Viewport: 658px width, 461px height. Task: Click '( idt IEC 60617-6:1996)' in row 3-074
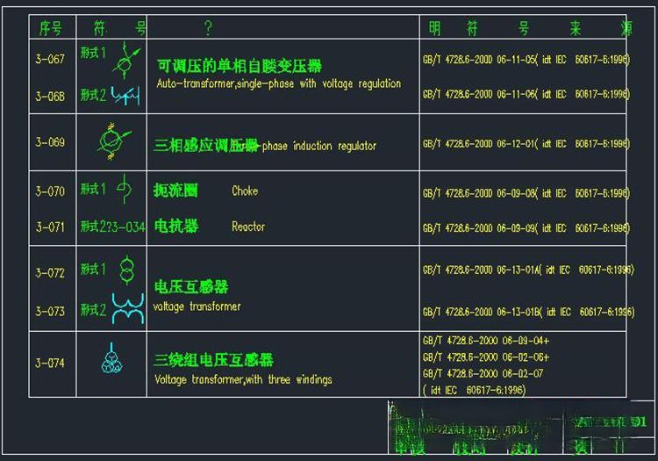(x=474, y=391)
